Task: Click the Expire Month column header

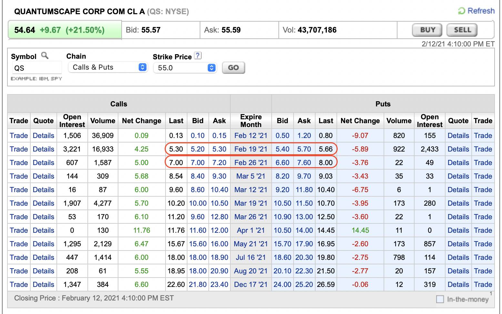Action: point(251,121)
